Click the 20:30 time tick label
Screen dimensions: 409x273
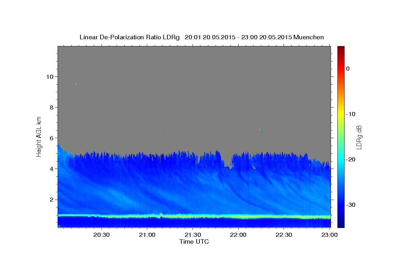point(102,235)
